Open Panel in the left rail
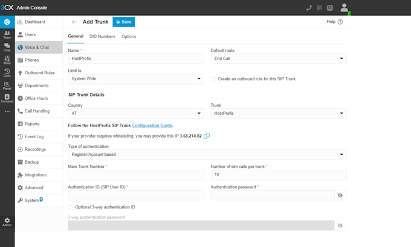 (7, 85)
